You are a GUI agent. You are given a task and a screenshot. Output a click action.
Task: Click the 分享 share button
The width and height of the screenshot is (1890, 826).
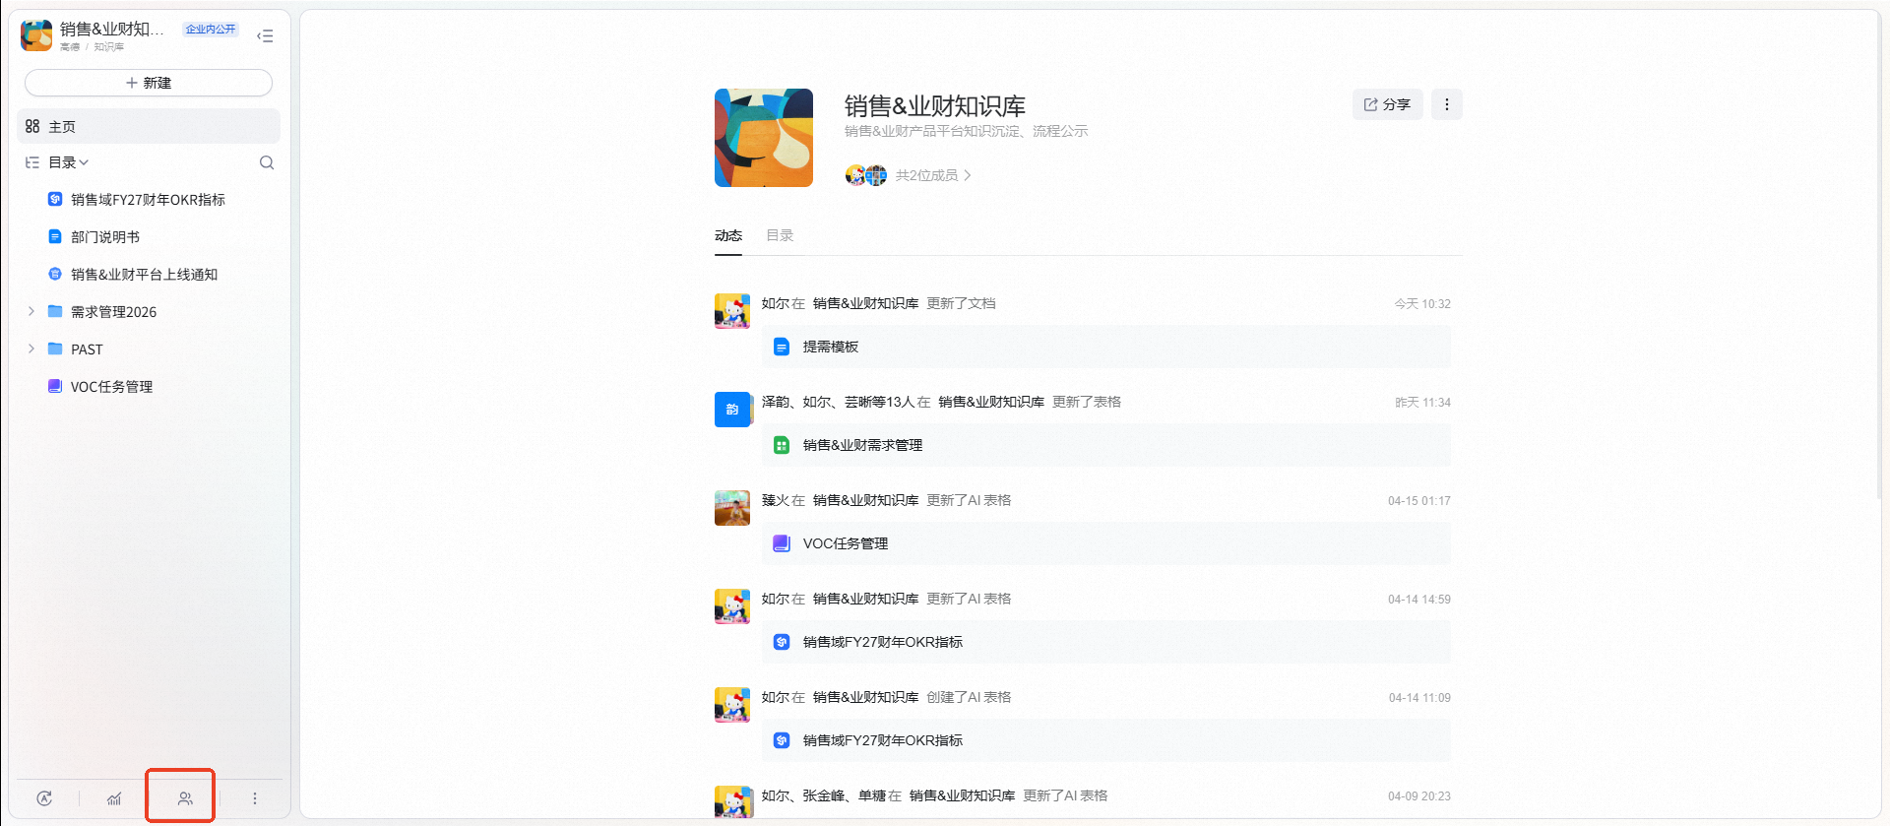click(1387, 104)
